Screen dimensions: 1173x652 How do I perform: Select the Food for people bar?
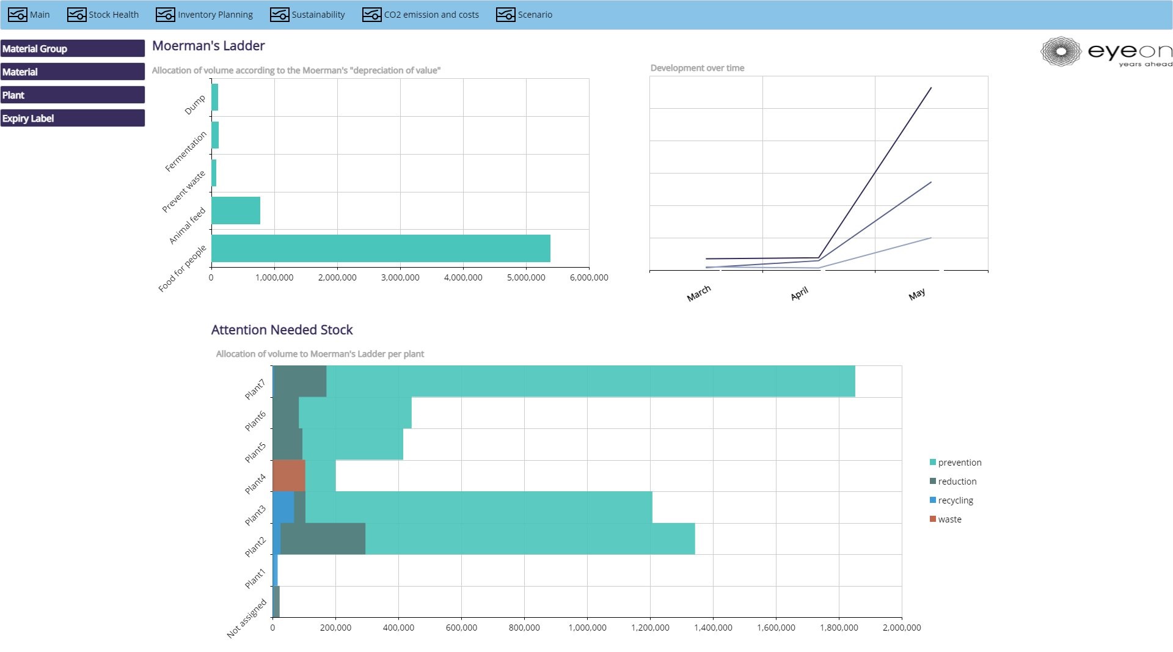coord(381,249)
